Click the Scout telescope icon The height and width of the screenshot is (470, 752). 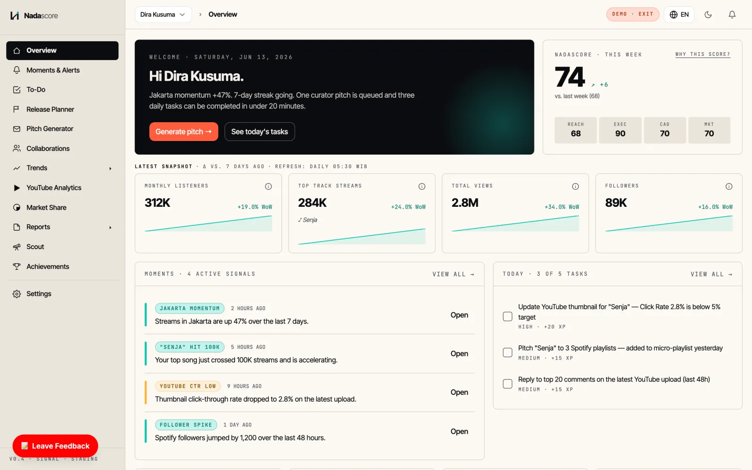click(x=17, y=247)
